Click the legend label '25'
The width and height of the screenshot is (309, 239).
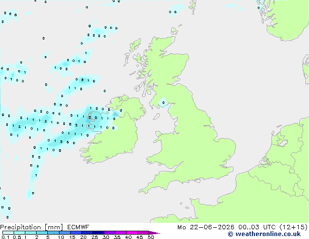pyautogui.click(x=95, y=237)
